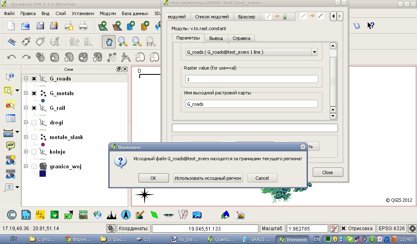Click the Redo arrow icon
Screen dimensions: 417x244
[x=26, y=57]
